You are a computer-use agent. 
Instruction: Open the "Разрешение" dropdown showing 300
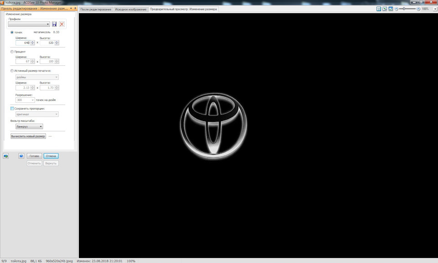coord(25,100)
